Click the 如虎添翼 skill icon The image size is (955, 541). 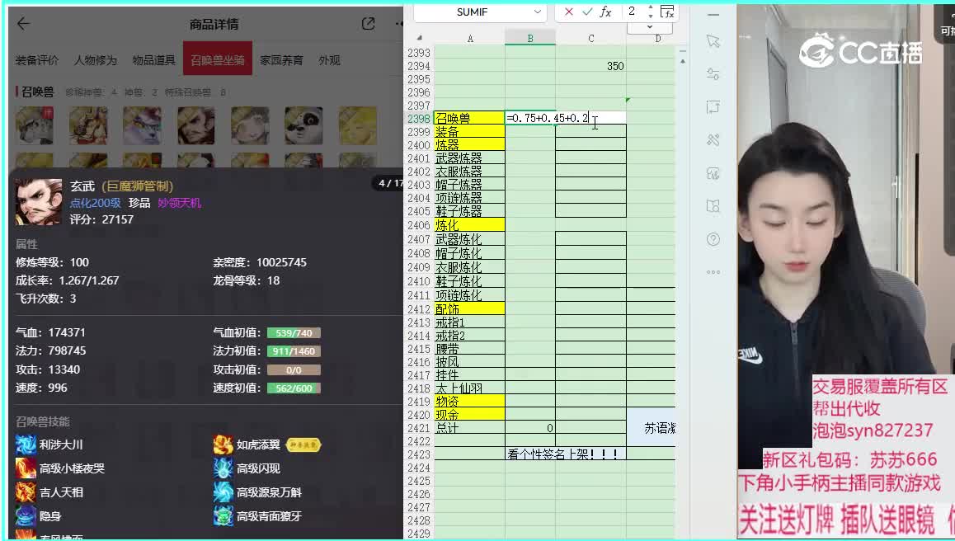223,445
